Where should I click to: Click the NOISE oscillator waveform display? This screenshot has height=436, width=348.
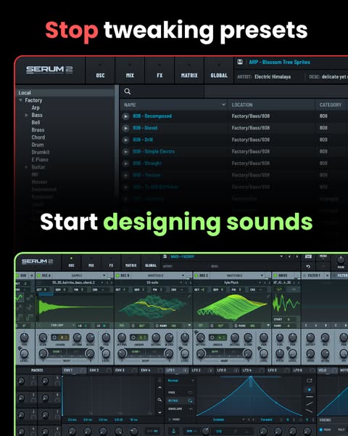click(x=286, y=302)
